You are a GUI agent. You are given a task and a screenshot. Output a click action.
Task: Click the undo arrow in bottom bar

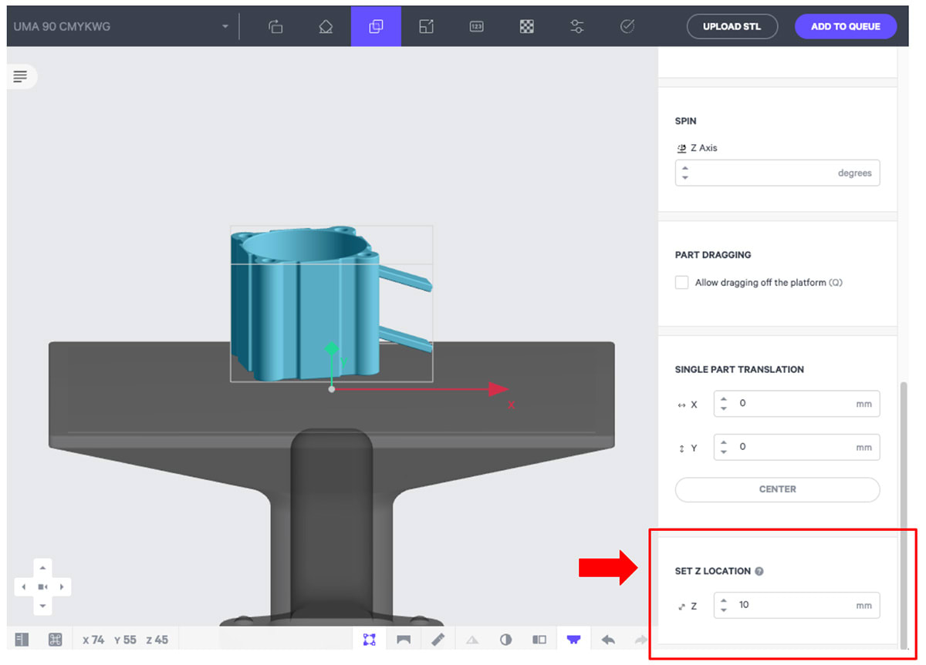tap(608, 640)
